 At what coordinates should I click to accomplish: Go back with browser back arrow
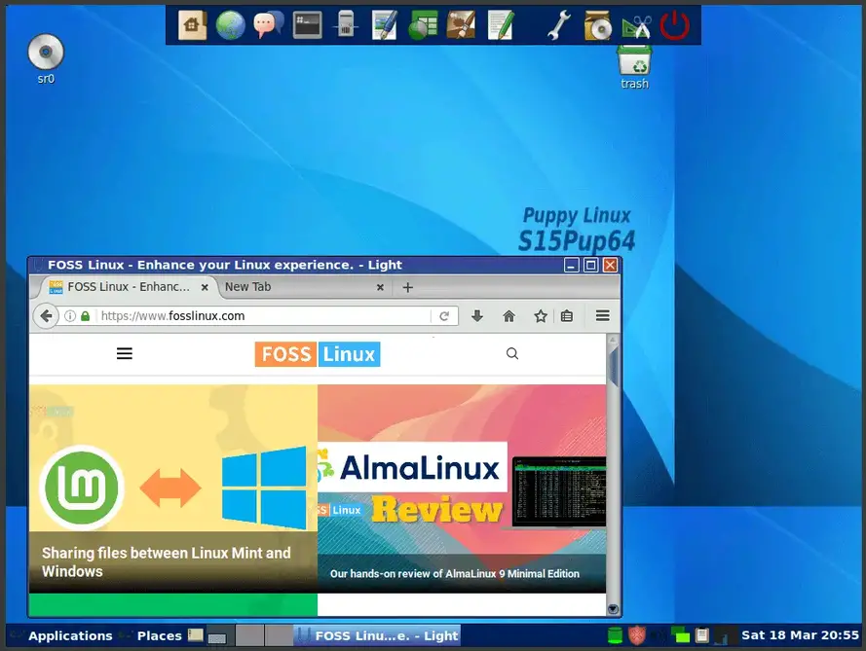(x=47, y=316)
